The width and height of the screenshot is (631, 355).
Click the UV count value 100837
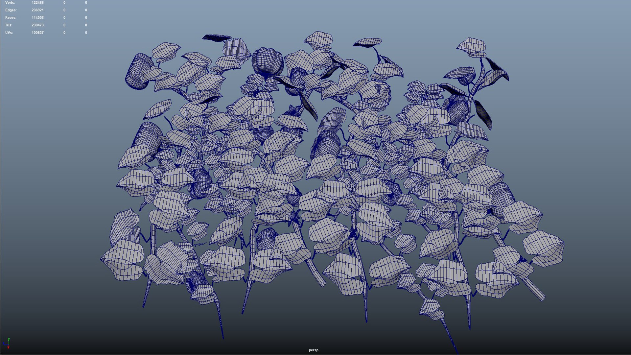[x=37, y=33]
